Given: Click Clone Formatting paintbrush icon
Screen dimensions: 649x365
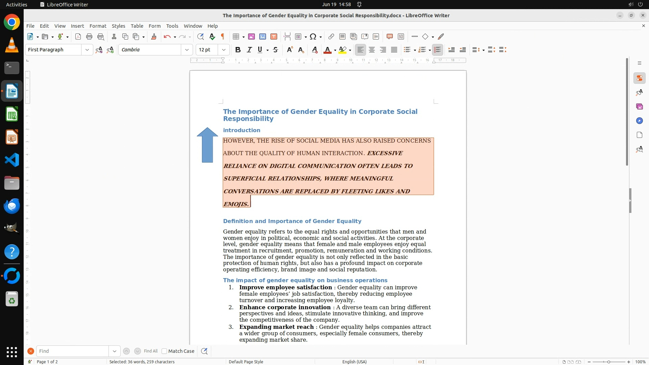Looking at the screenshot, I should click(x=154, y=37).
